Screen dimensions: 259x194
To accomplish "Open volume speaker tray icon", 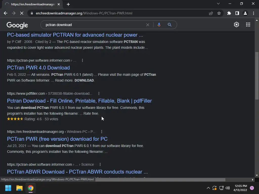I will (228, 188).
